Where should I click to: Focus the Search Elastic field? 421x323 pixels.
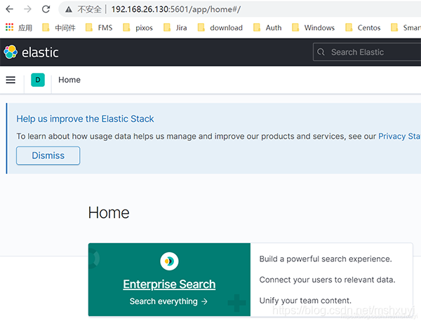(x=367, y=52)
